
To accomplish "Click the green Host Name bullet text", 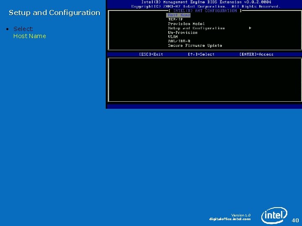I will click(x=30, y=36).
